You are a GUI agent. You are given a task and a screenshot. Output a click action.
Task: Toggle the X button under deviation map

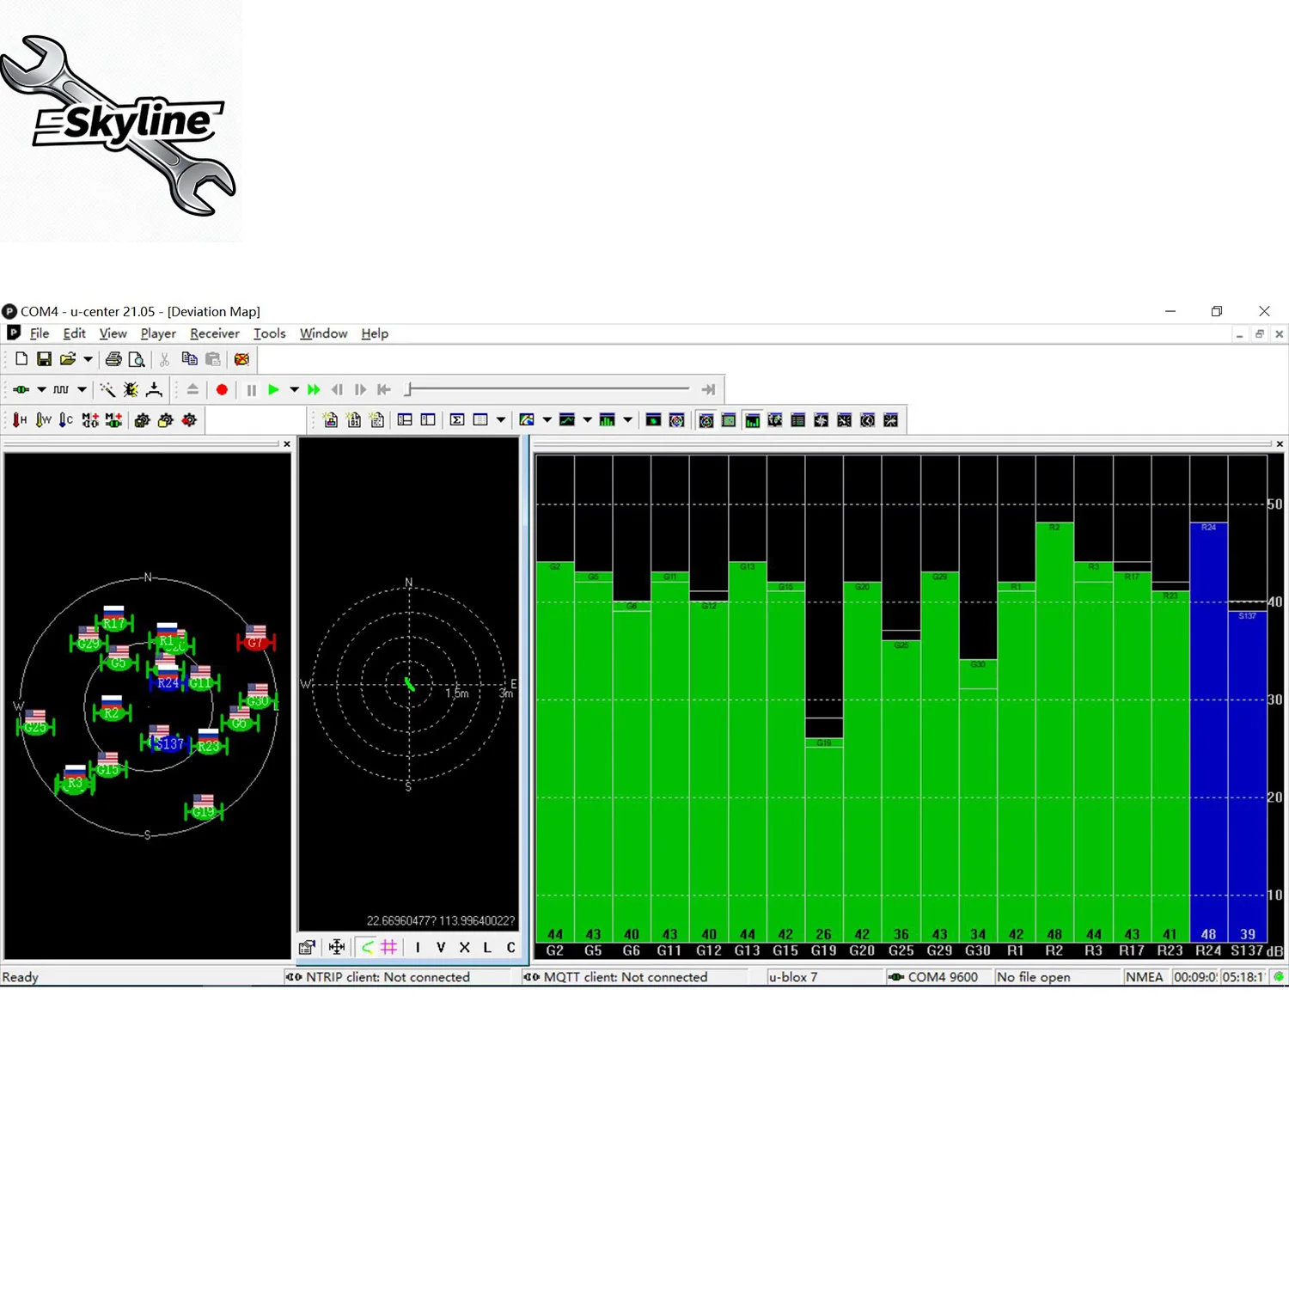pos(464,947)
